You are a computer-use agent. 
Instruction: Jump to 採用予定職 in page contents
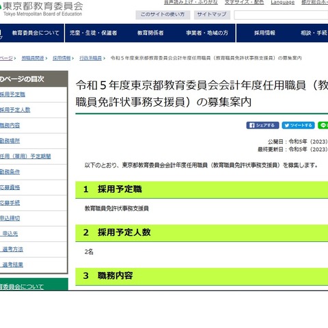tap(12, 94)
